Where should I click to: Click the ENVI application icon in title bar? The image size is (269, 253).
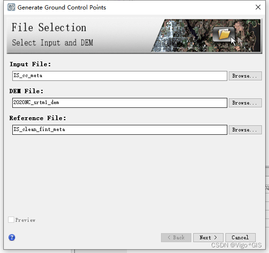tap(11, 7)
